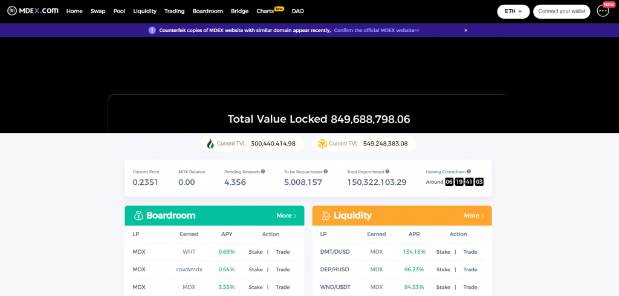The image size is (619, 296).
Task: Click the Pending Rewards value 4,356
Action: click(235, 182)
